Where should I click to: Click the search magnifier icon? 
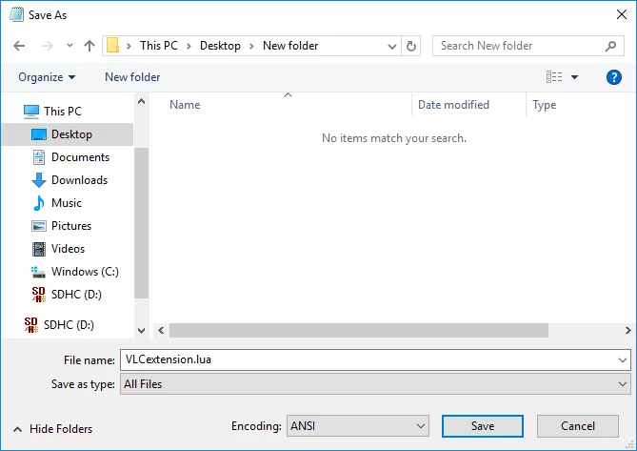coord(611,46)
